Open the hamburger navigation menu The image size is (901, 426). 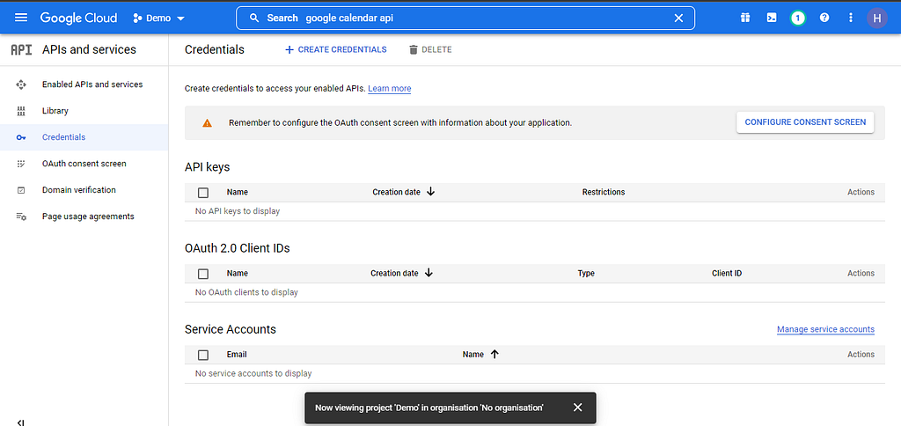[21, 18]
